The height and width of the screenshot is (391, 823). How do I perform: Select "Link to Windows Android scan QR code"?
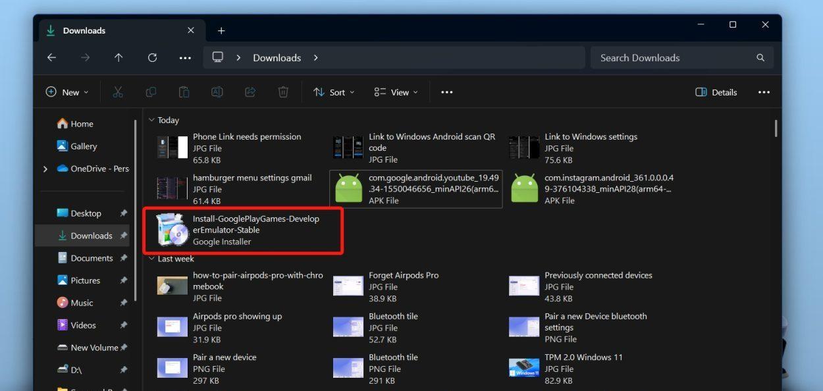[415, 148]
